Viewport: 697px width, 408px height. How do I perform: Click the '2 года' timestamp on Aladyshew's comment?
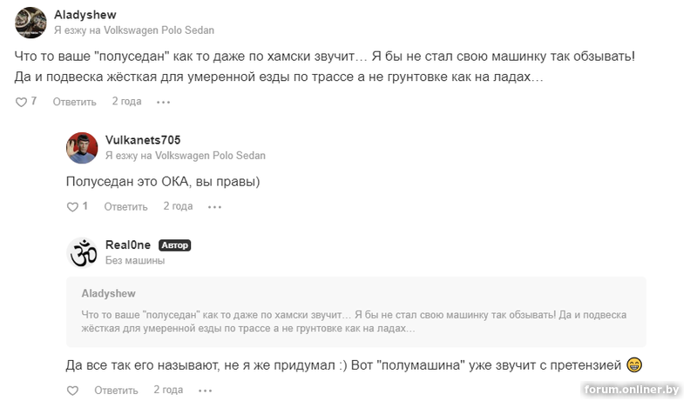tap(126, 102)
